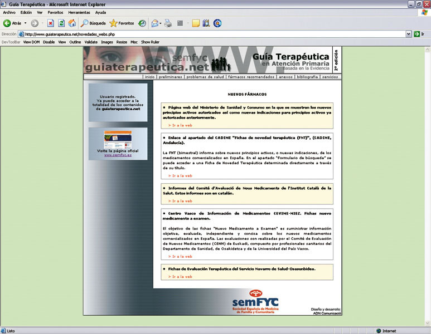Click the Usuario registrado info box
431x334 pixels.
tap(118, 102)
